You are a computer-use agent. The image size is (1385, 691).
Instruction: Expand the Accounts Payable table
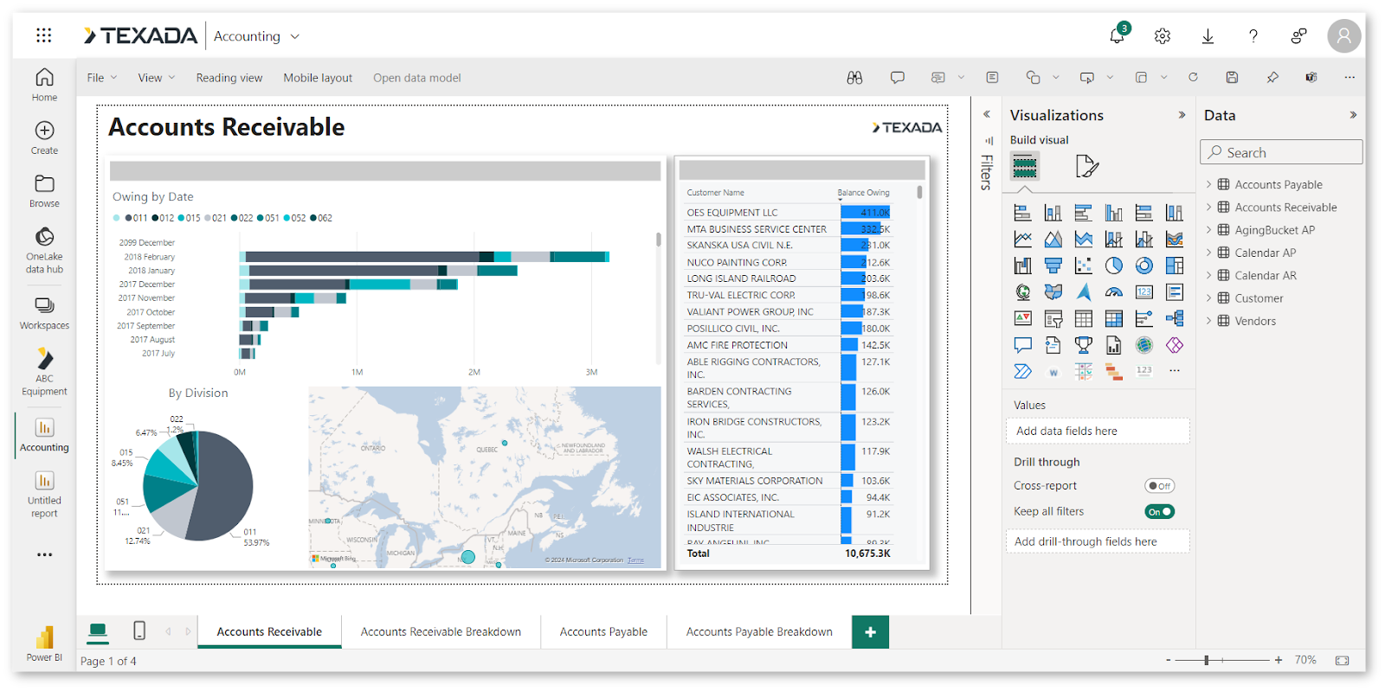coord(1209,184)
